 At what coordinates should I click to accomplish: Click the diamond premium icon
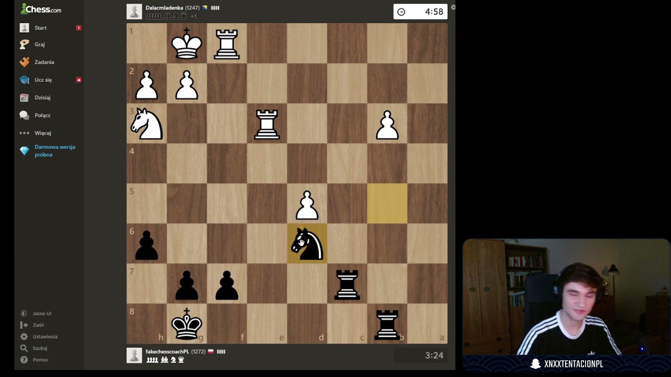(24, 151)
